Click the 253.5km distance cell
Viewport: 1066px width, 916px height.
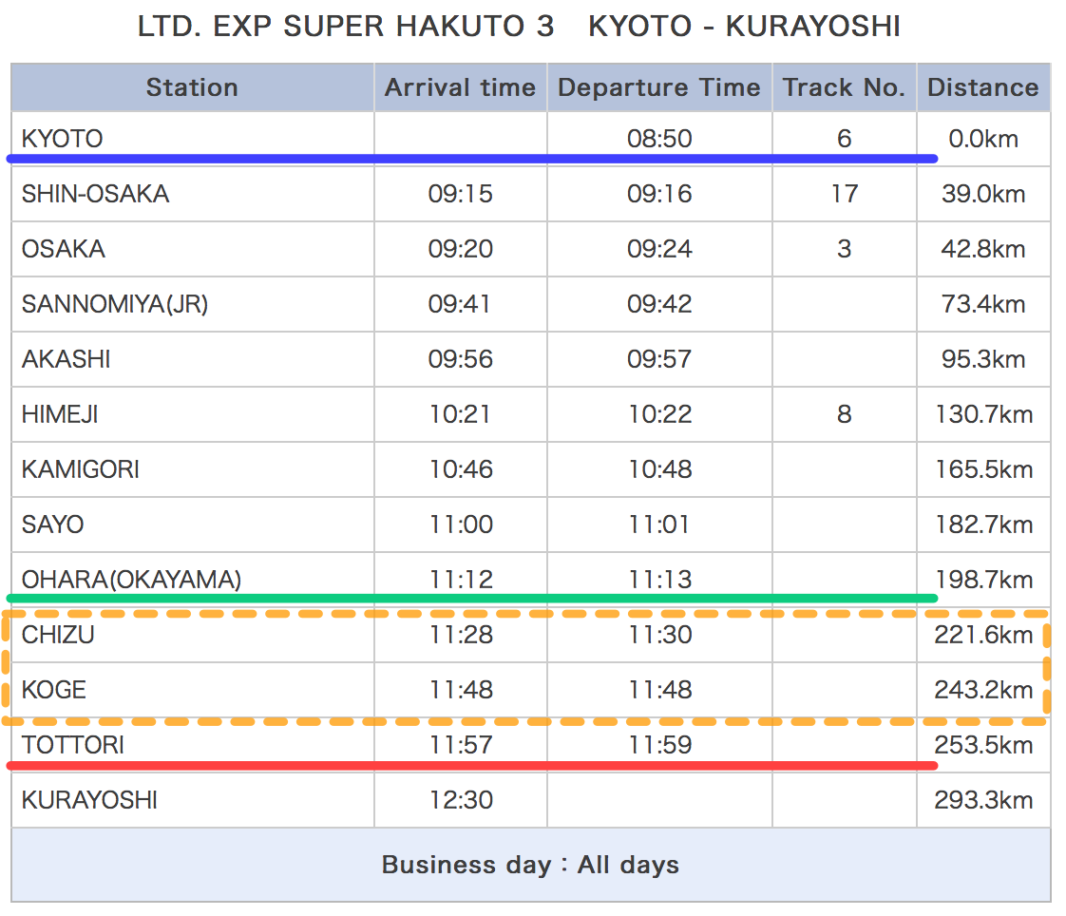pos(983,745)
